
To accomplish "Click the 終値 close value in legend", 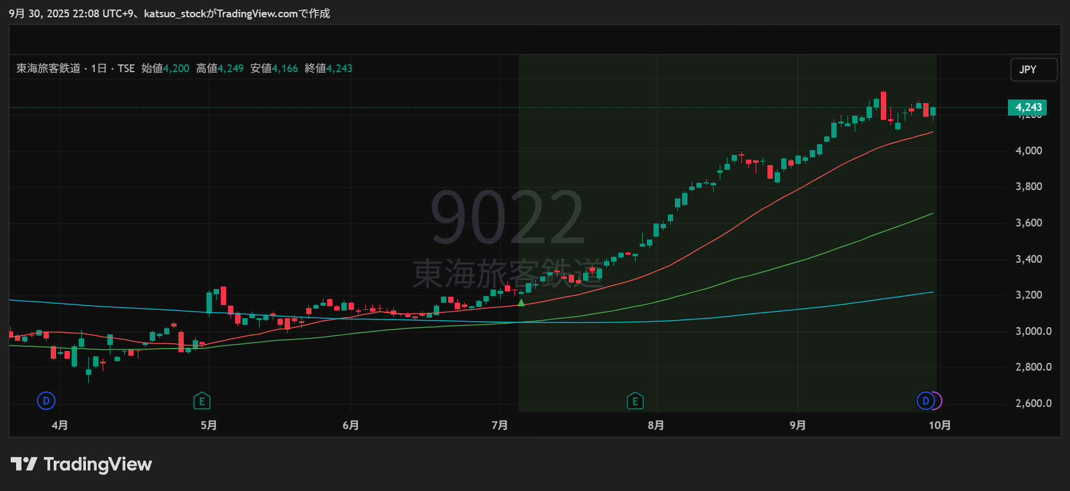I will 339,69.
